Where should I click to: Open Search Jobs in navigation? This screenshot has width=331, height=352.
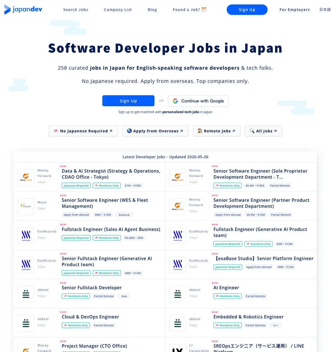(x=75, y=10)
